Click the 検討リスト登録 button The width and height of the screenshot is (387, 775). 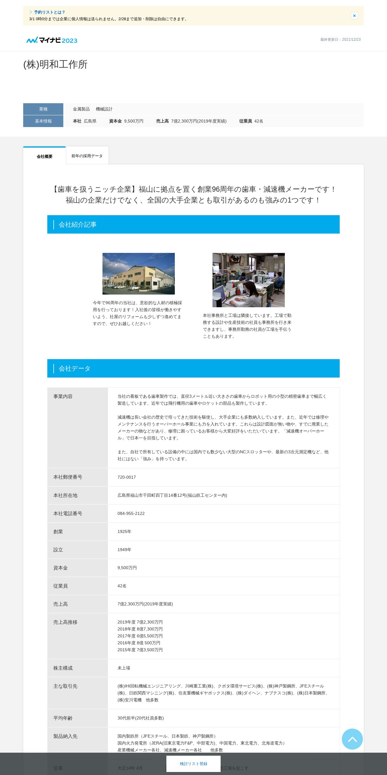[x=193, y=764]
